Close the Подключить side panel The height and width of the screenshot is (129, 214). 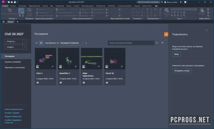(207, 30)
